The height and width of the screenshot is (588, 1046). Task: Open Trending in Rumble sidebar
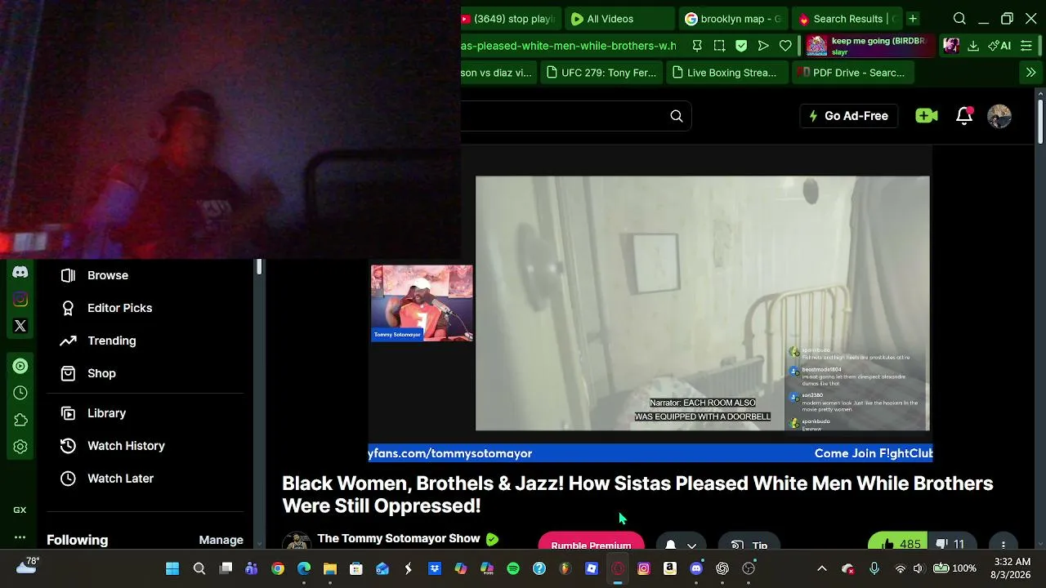point(111,341)
